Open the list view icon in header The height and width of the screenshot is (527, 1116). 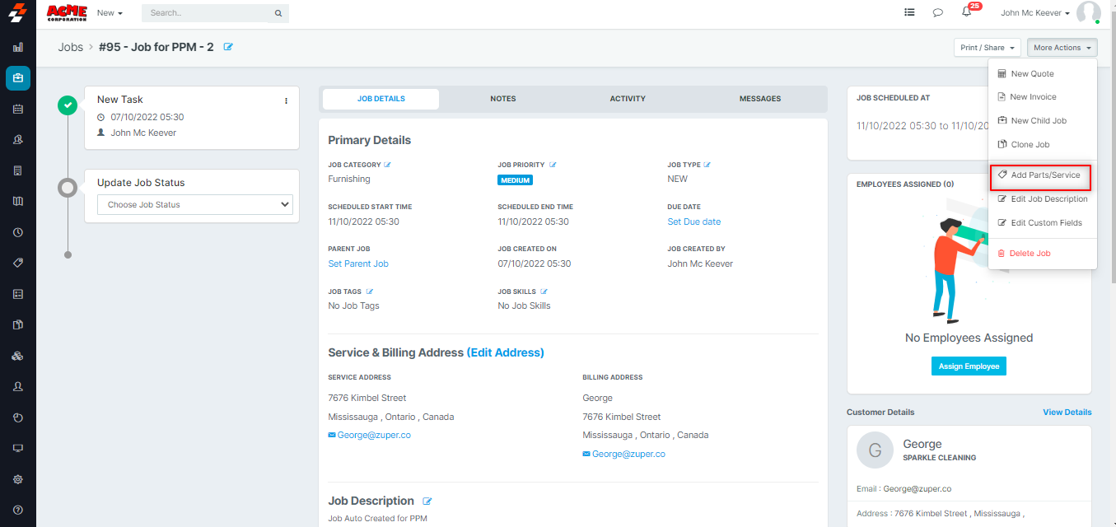coord(909,13)
